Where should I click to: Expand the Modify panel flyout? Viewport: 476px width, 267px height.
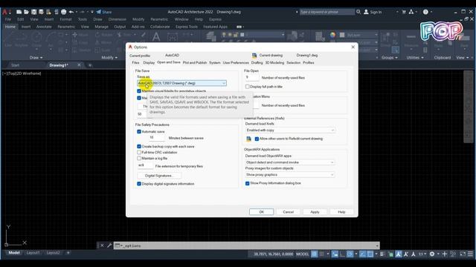(x=109, y=58)
